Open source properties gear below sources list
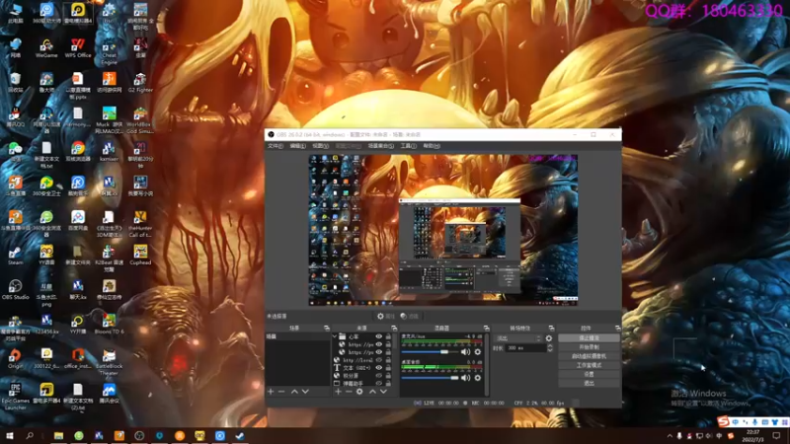 359,392
